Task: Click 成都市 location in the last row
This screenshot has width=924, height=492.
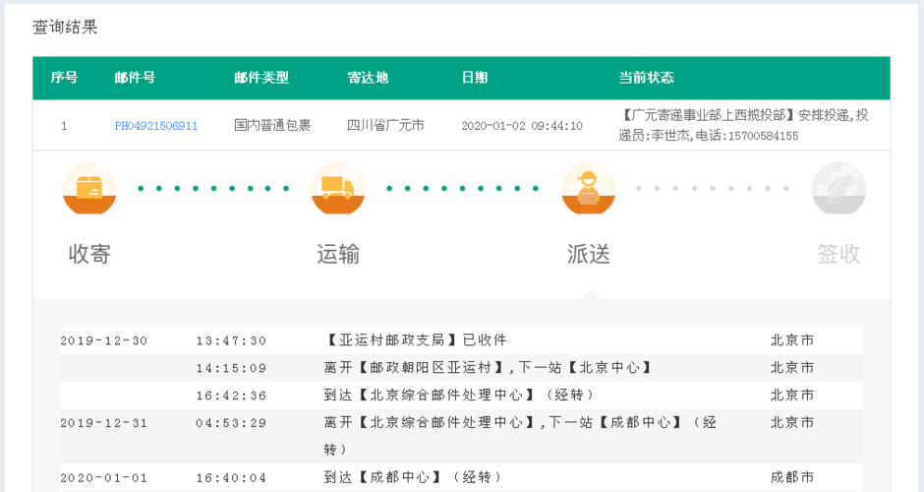Action: [x=792, y=477]
